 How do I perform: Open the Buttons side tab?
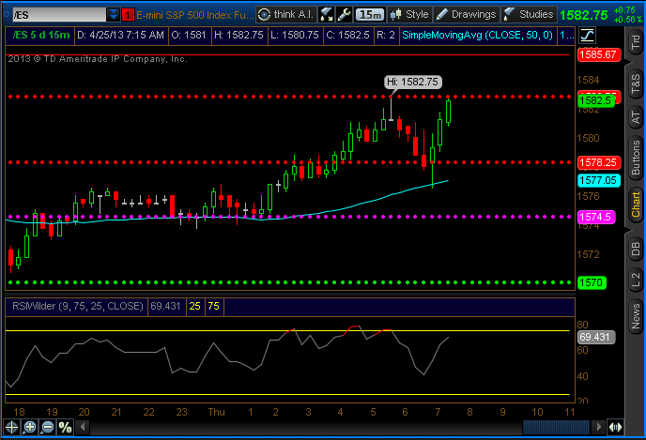(x=636, y=158)
